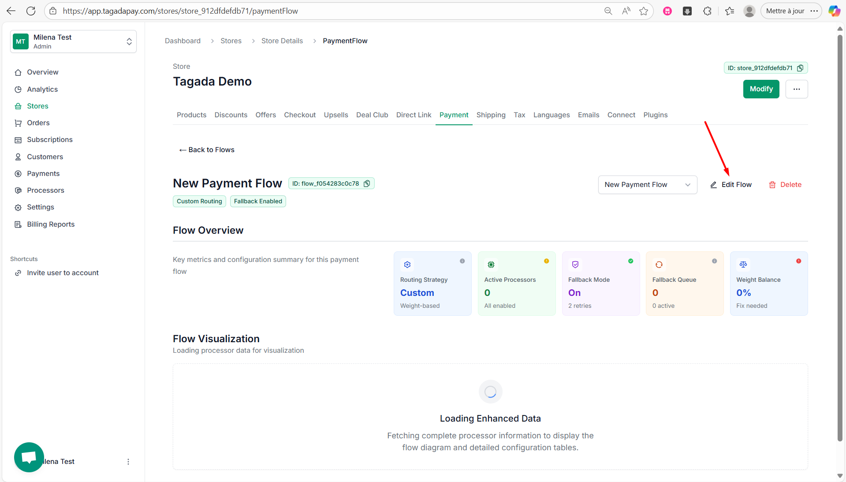Switch to the Shipping tab
Image resolution: width=846 pixels, height=482 pixels.
point(491,115)
